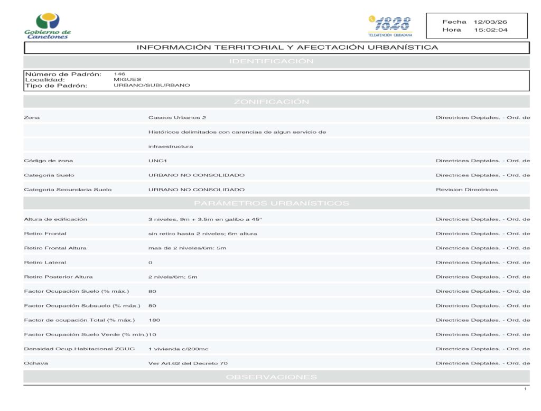541x411 pixels.
Task: Click the Retiro Lateral row label
Action: coord(45,262)
